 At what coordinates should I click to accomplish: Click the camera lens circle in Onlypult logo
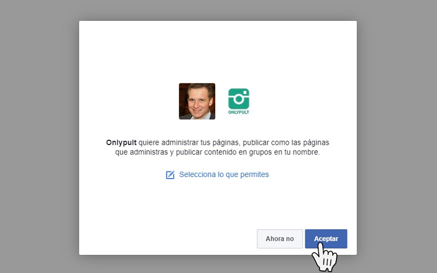[238, 100]
